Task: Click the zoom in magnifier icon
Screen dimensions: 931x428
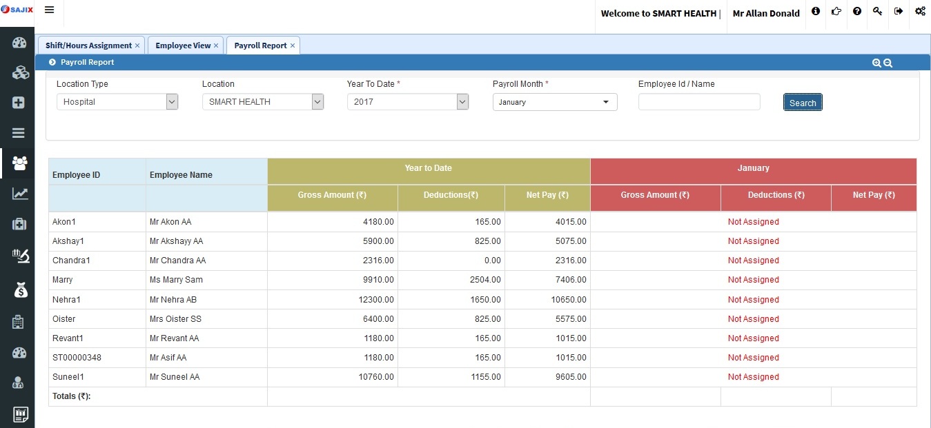Action: [x=876, y=63]
